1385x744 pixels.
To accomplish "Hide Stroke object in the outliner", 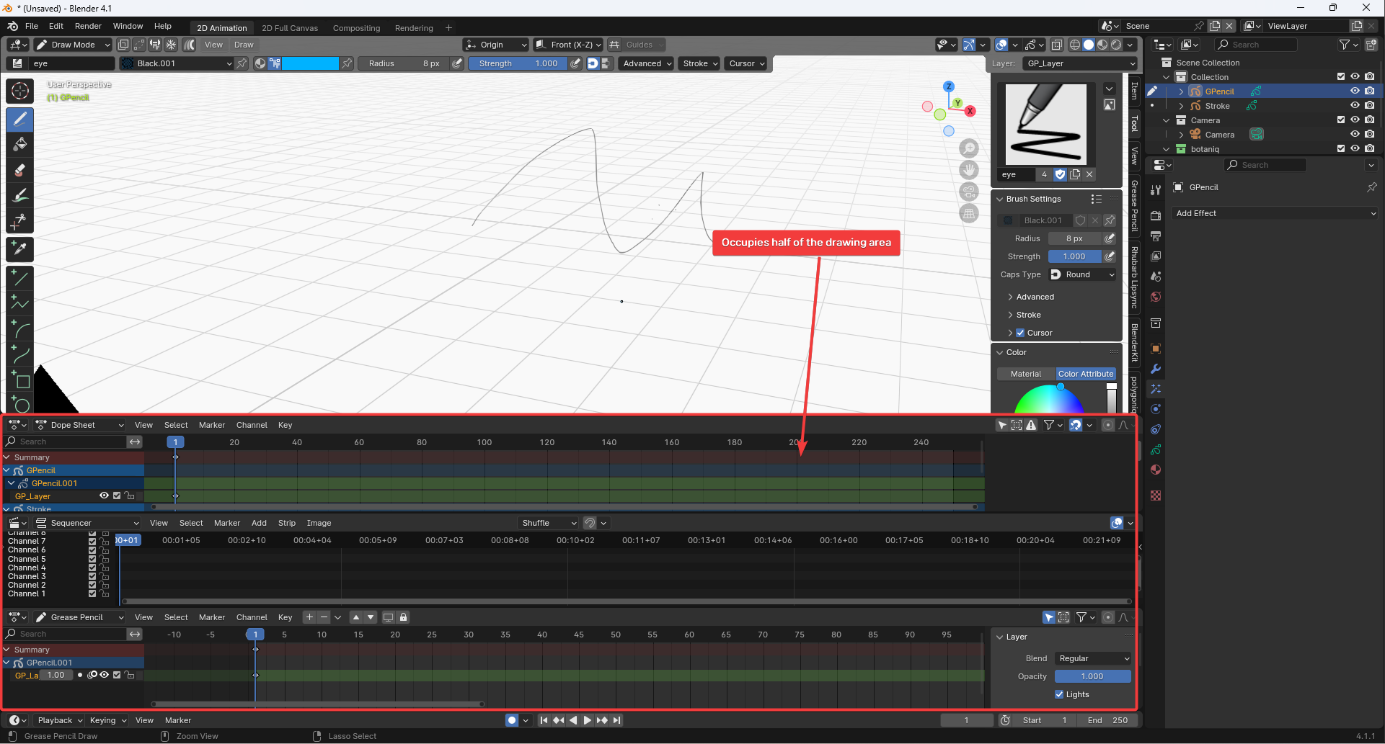I will pyautogui.click(x=1355, y=106).
